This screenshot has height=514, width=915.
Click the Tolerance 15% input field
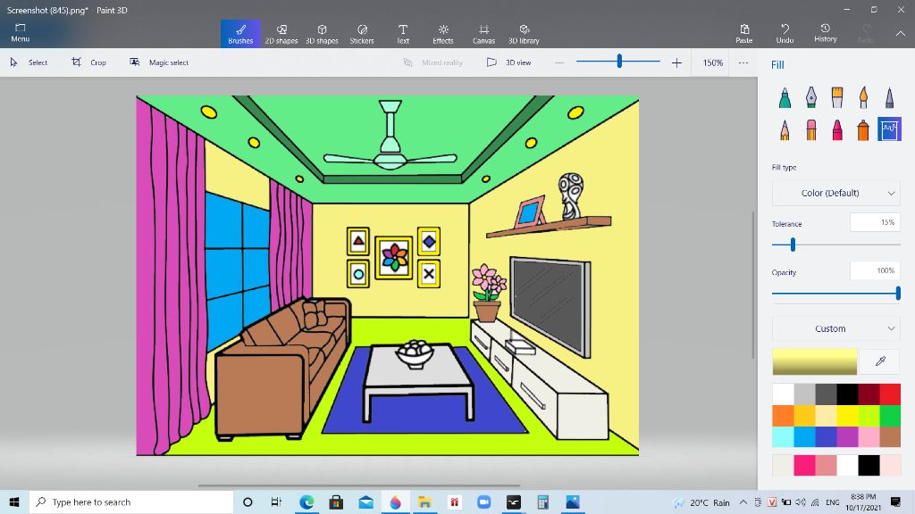pos(875,222)
